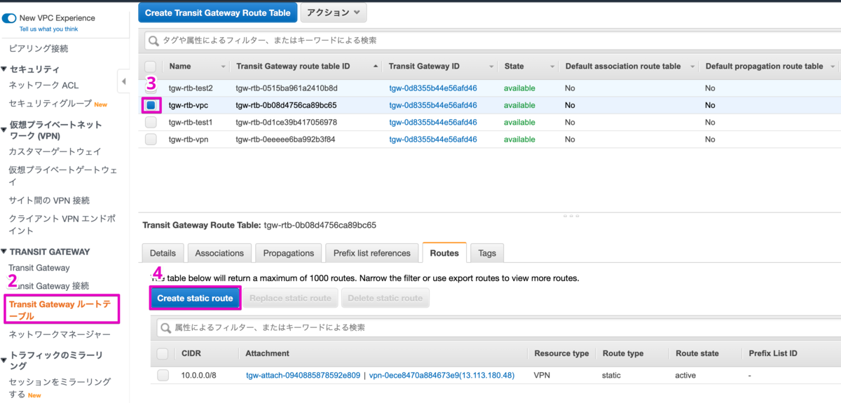The height and width of the screenshot is (403, 841).
Task: Open セキュリティグループ in the sidebar
Action: 50,103
